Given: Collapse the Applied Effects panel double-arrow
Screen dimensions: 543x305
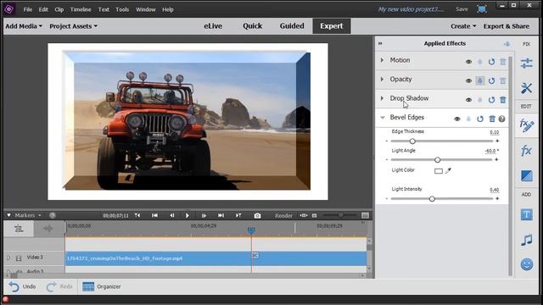Looking at the screenshot, I should [x=380, y=43].
